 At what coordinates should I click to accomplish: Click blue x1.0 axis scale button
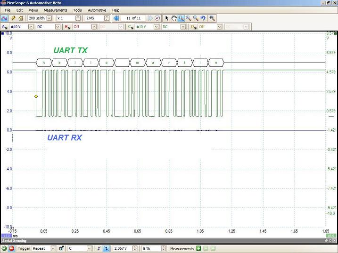click(7, 236)
